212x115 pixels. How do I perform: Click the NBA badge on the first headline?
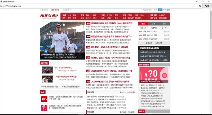click(x=88, y=23)
